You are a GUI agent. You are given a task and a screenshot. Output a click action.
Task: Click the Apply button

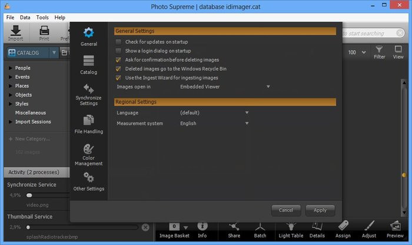pyautogui.click(x=320, y=210)
